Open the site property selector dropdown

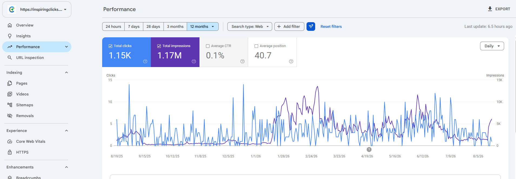click(x=37, y=9)
